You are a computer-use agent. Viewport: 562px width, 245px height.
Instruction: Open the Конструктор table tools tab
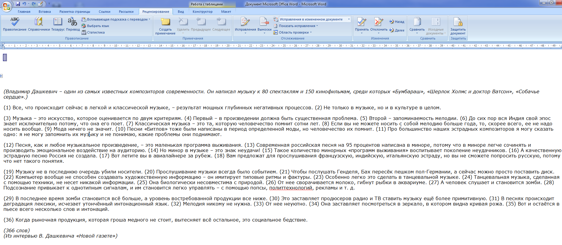pos(202,12)
